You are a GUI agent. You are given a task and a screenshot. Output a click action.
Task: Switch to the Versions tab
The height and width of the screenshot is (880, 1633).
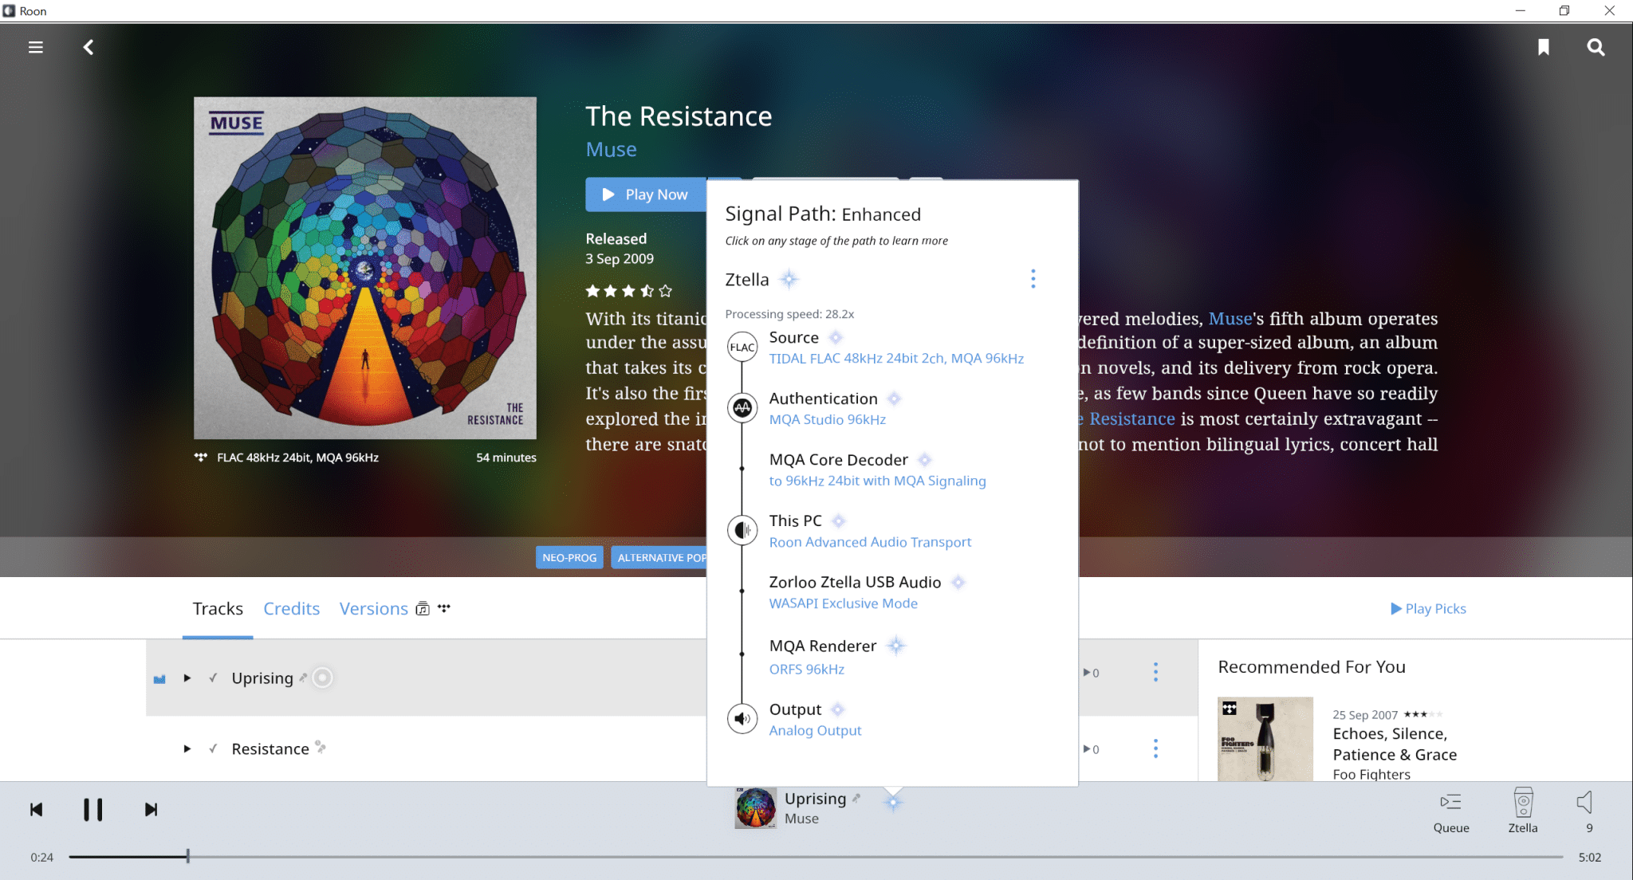click(374, 609)
